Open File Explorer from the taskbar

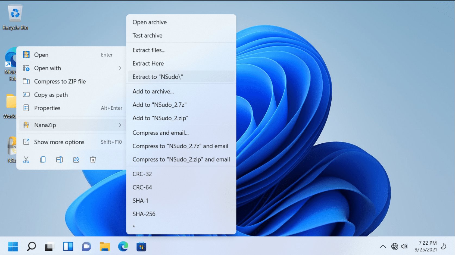(105, 246)
